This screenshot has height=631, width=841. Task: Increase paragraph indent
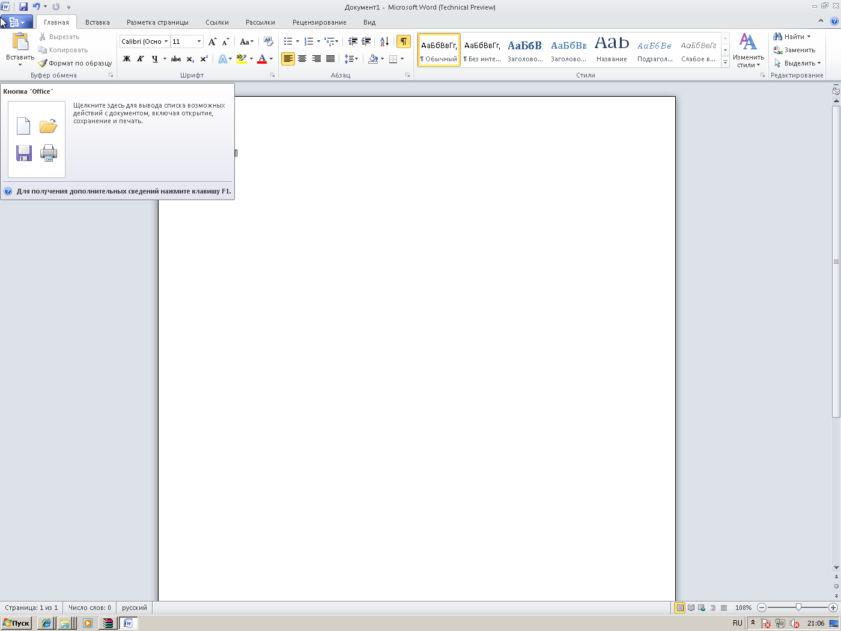tap(366, 41)
